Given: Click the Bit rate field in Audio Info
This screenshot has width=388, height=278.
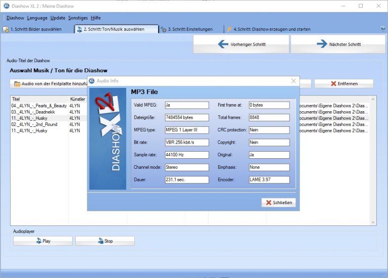Looking at the screenshot, I should point(186,143).
